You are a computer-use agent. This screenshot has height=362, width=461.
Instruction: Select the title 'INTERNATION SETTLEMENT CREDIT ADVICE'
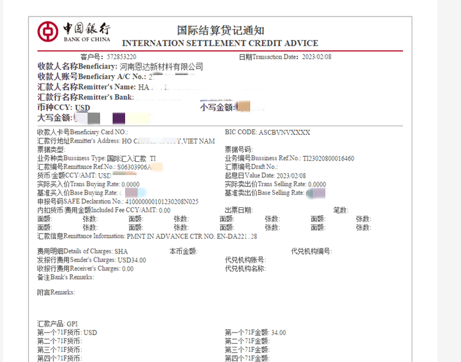pyautogui.click(x=220, y=43)
